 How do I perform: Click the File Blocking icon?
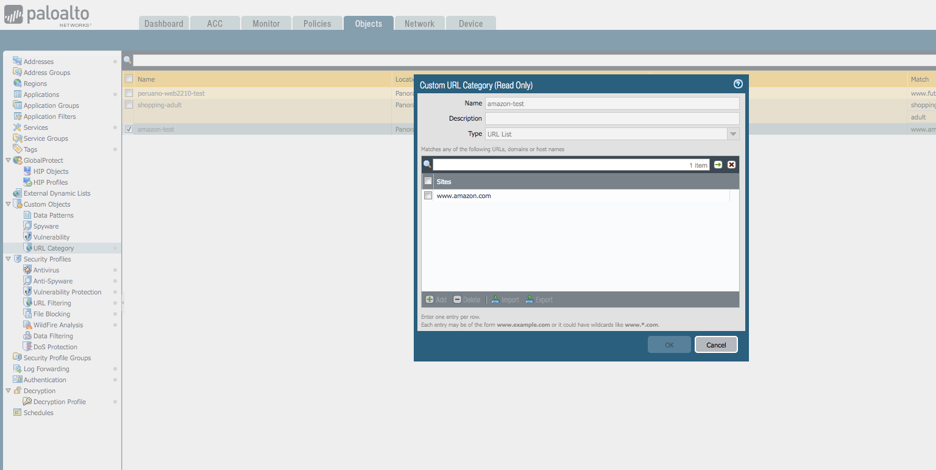pyautogui.click(x=27, y=313)
